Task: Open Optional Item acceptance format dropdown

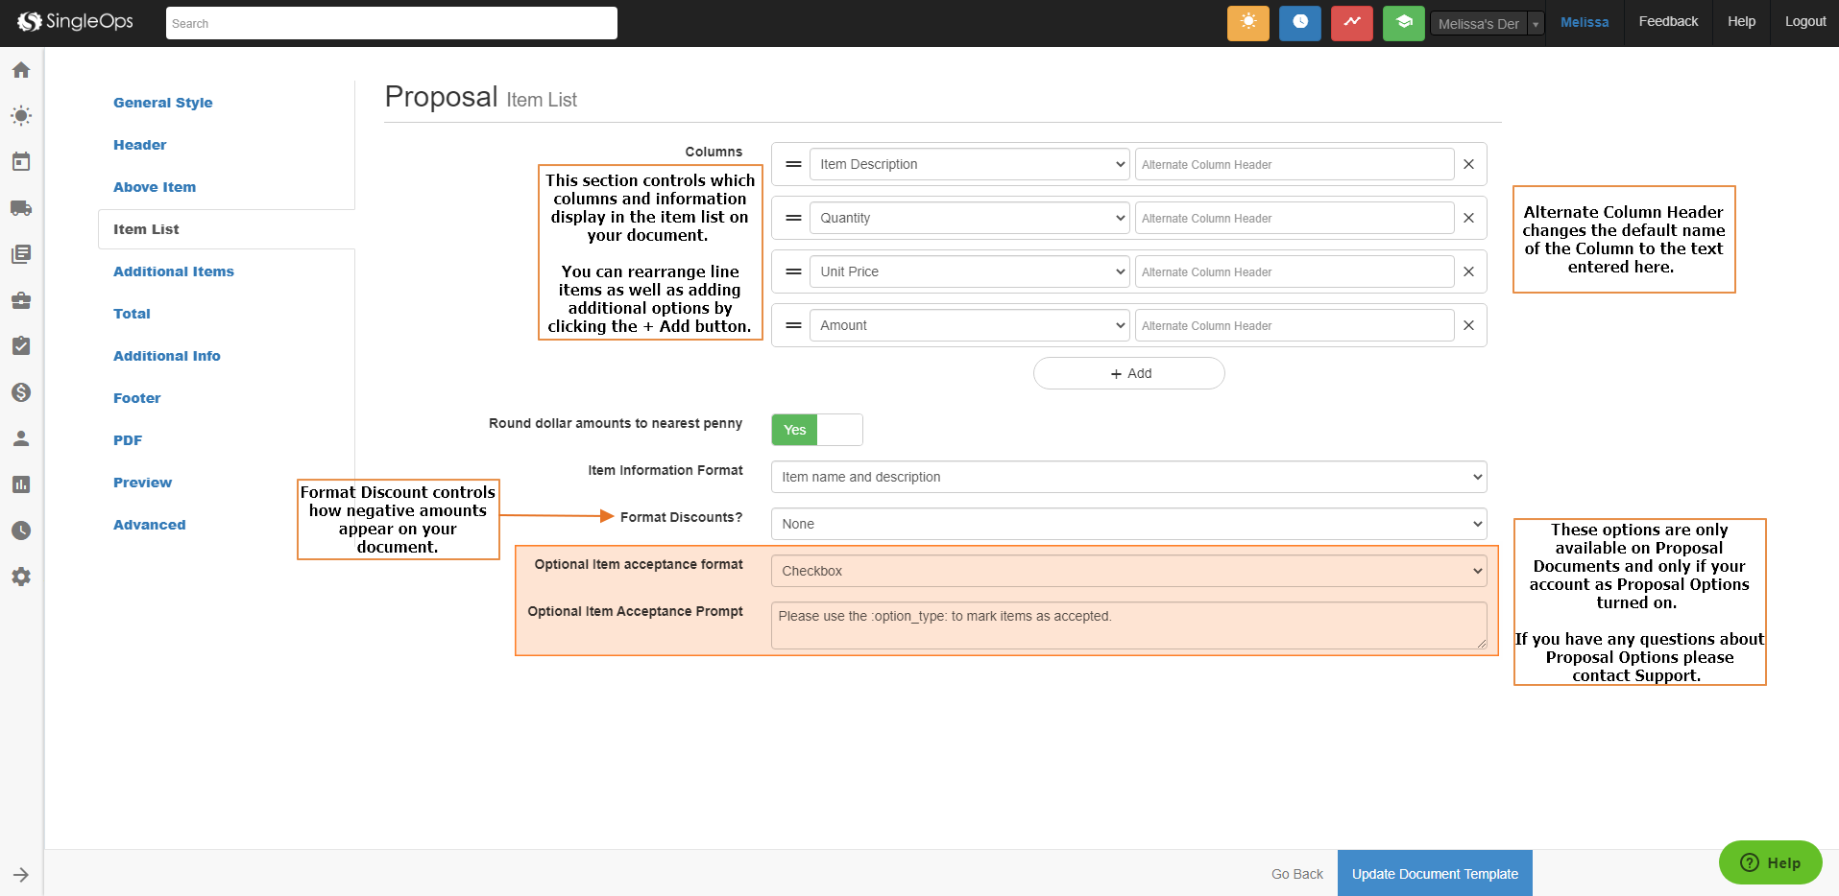Action: click(x=1128, y=571)
